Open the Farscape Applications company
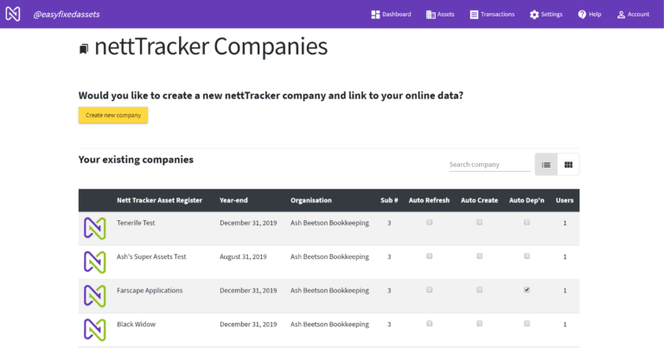The height and width of the screenshot is (348, 664). (x=150, y=290)
